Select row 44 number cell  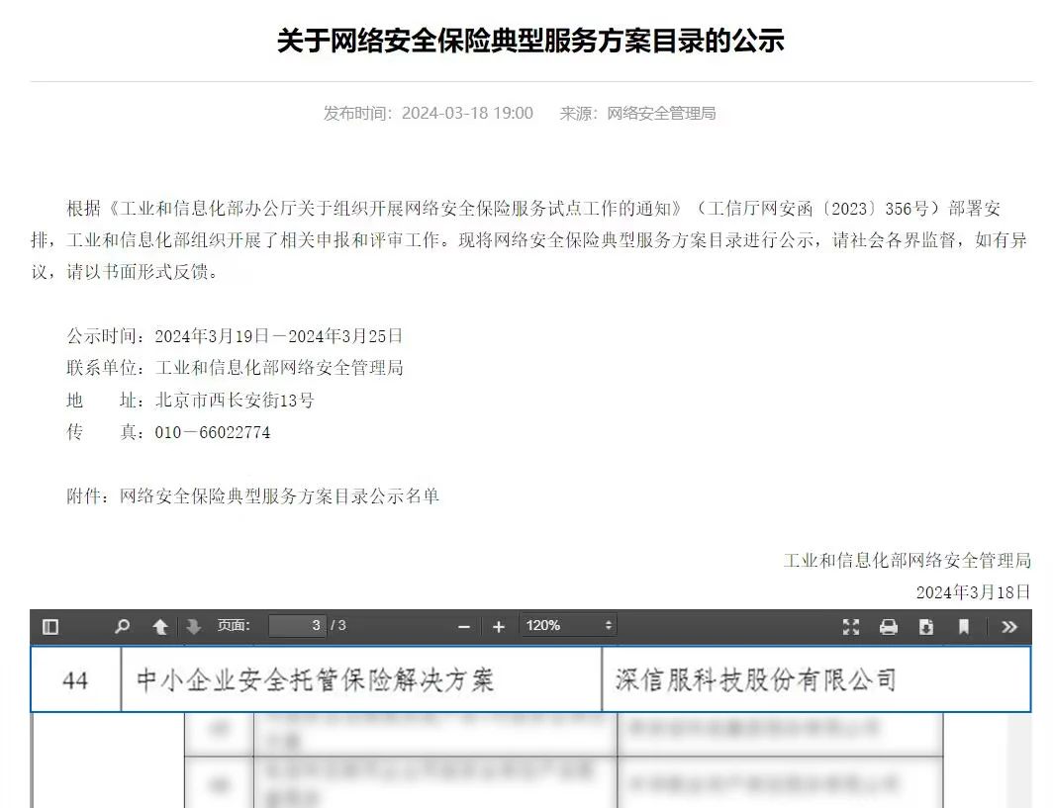click(75, 680)
